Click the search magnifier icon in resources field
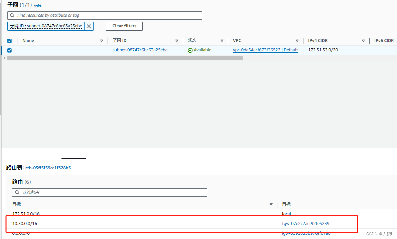 [12, 15]
